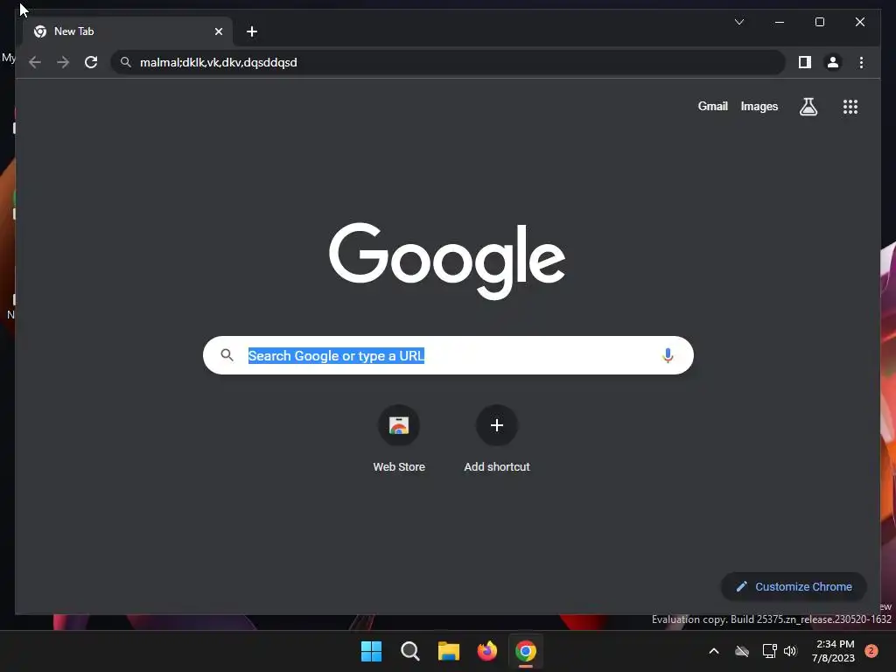Select the New Tab tab
This screenshot has height=672, width=896.
click(x=128, y=31)
